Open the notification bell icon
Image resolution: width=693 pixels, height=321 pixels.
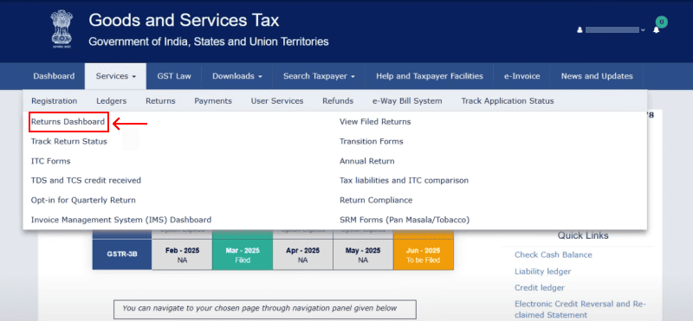click(656, 30)
